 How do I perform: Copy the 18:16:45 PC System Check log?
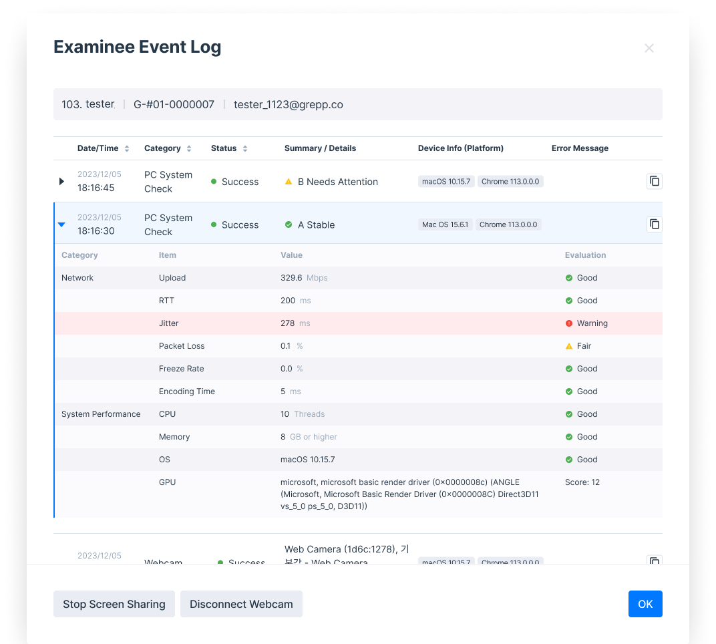pos(655,181)
